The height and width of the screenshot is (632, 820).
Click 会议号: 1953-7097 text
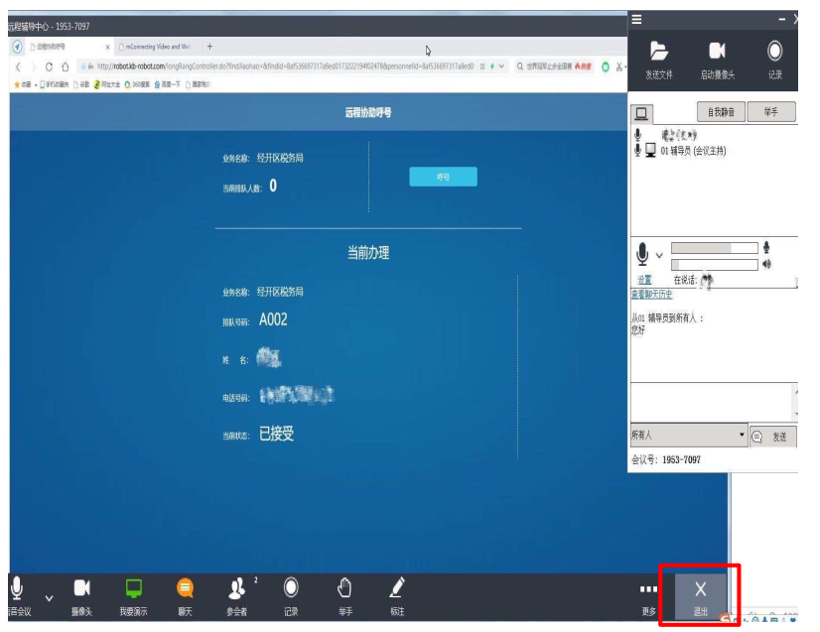point(666,460)
